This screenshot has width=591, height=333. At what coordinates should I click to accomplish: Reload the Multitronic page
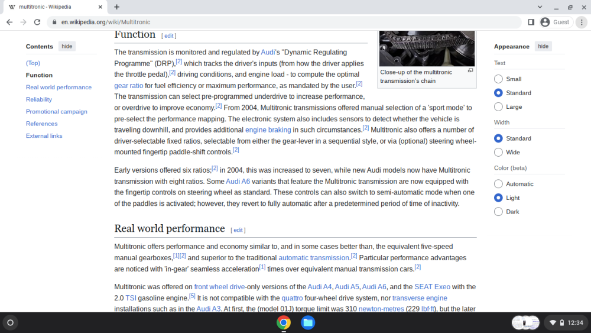coord(37,22)
